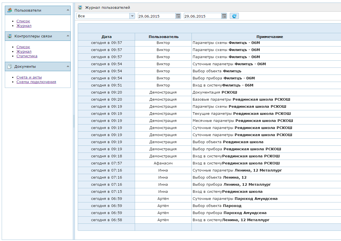Image resolution: width=341 pixels, height=241 pixels.
Task: Click the Журнал пользователей title icon
Action: [80, 7]
